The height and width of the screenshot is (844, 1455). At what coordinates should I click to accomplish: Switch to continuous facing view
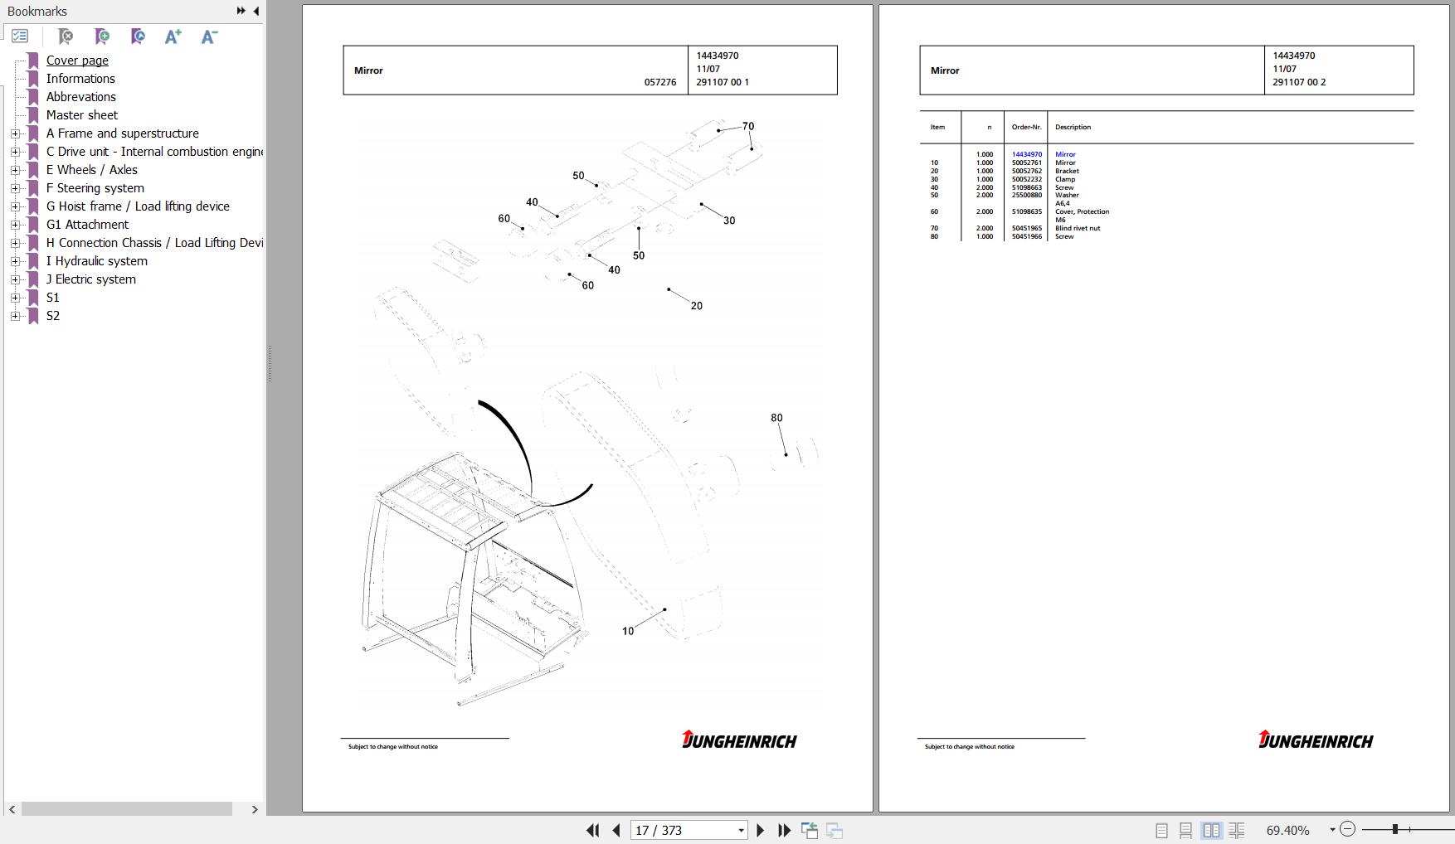[1237, 830]
